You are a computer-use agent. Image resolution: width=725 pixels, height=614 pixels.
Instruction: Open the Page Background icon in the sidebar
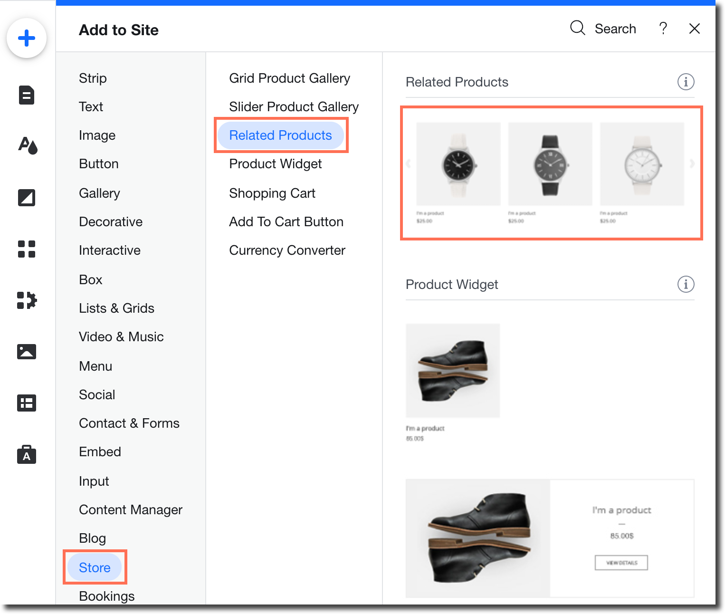point(27,198)
